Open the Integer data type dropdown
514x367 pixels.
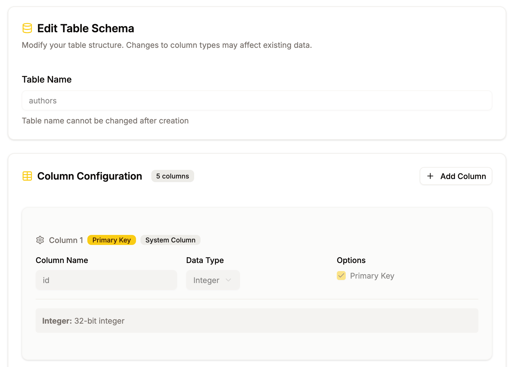213,280
